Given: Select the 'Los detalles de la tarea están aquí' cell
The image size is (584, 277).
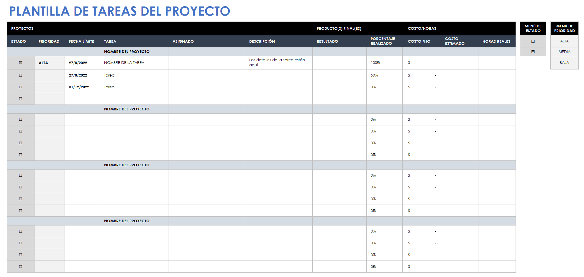Looking at the screenshot, I should [279, 63].
